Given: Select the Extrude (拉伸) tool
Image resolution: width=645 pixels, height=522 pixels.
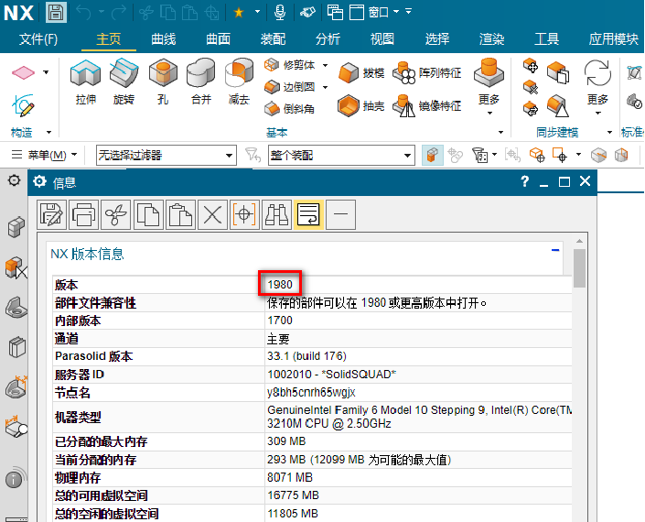Looking at the screenshot, I should (x=86, y=82).
